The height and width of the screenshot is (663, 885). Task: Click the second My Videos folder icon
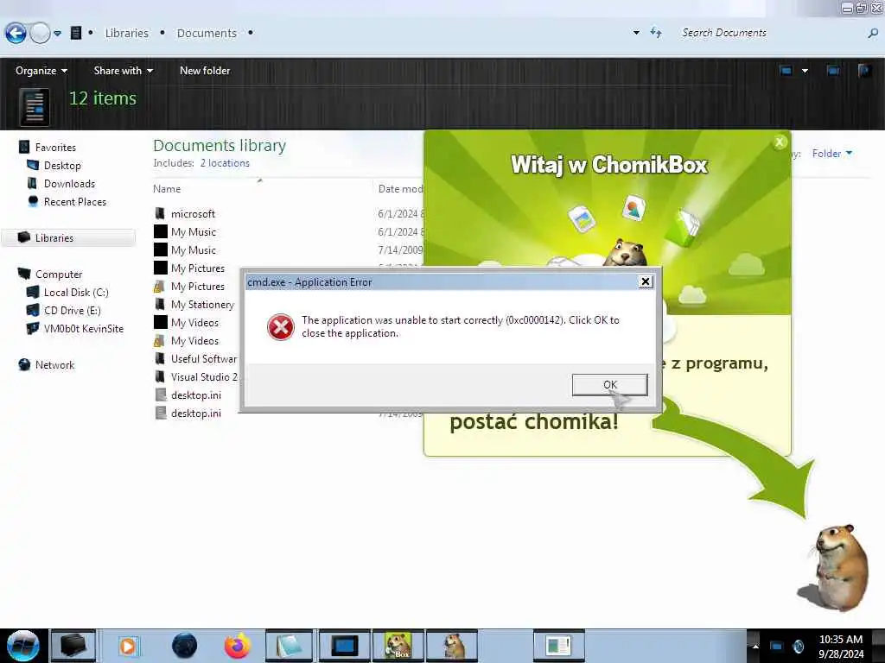coord(160,340)
